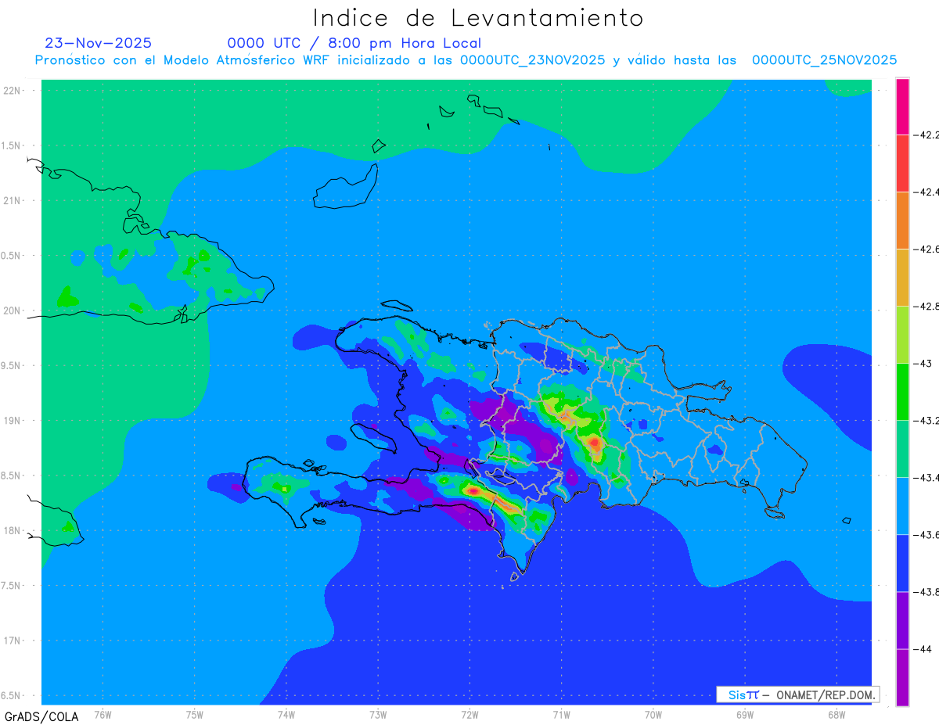The image size is (939, 725).
Task: Choose the golden-yellow colorbar segment between -42.6 and -42.8
Action: point(902,277)
